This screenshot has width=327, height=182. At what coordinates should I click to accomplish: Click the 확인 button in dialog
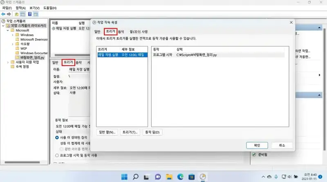coord(257,145)
